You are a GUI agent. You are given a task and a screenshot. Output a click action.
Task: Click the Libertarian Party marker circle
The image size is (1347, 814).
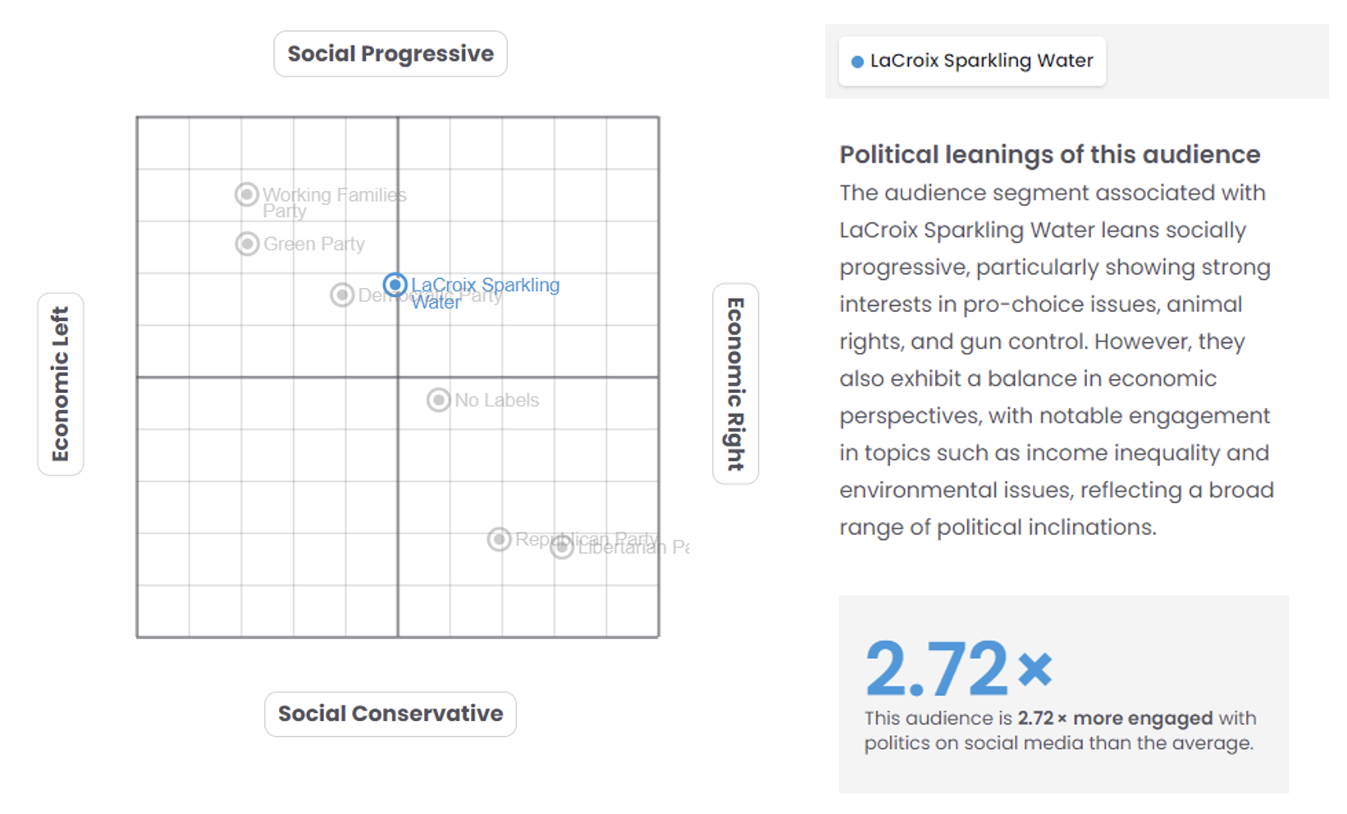tap(561, 547)
